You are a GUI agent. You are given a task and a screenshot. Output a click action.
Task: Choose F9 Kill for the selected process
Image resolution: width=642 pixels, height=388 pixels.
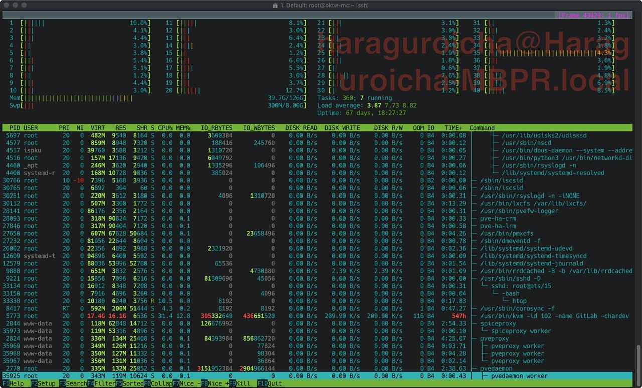[x=241, y=384]
